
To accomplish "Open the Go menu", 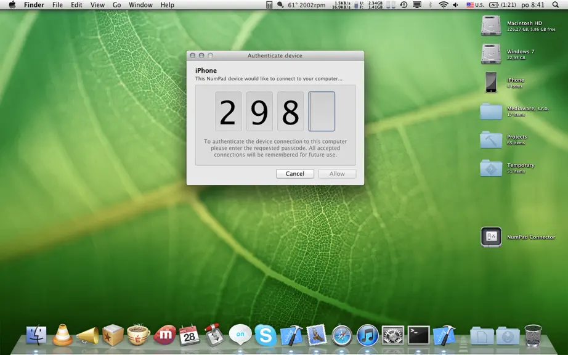I will click(x=116, y=5).
